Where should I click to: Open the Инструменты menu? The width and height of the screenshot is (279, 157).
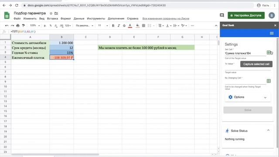click(96, 18)
